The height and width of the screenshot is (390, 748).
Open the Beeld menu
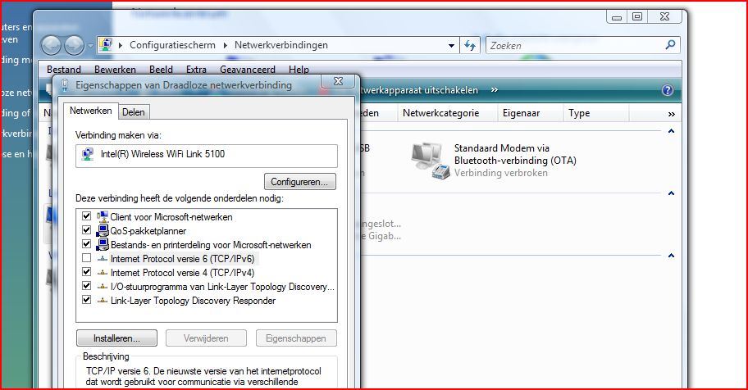[x=161, y=70]
